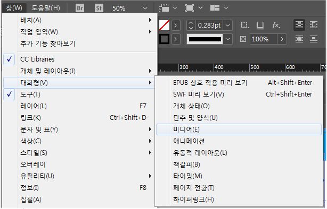This screenshot has height=209, width=327.
Task: Open stroke style dropdown arrow
Action: [228, 39]
